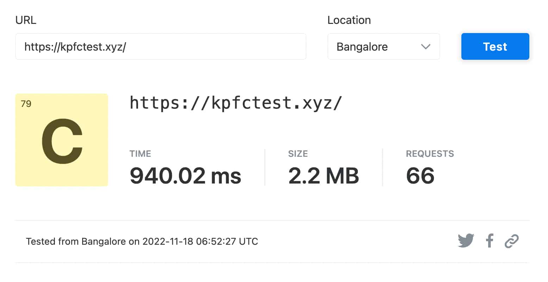
Task: Open the Bangalore location dropdown
Action: coord(383,47)
